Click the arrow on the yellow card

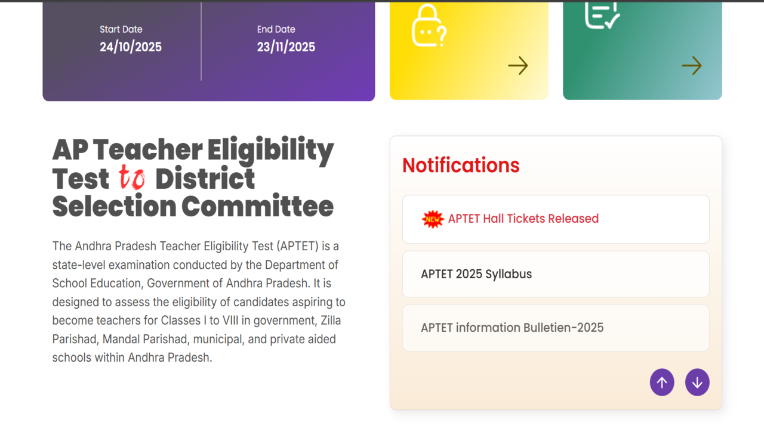pos(517,66)
